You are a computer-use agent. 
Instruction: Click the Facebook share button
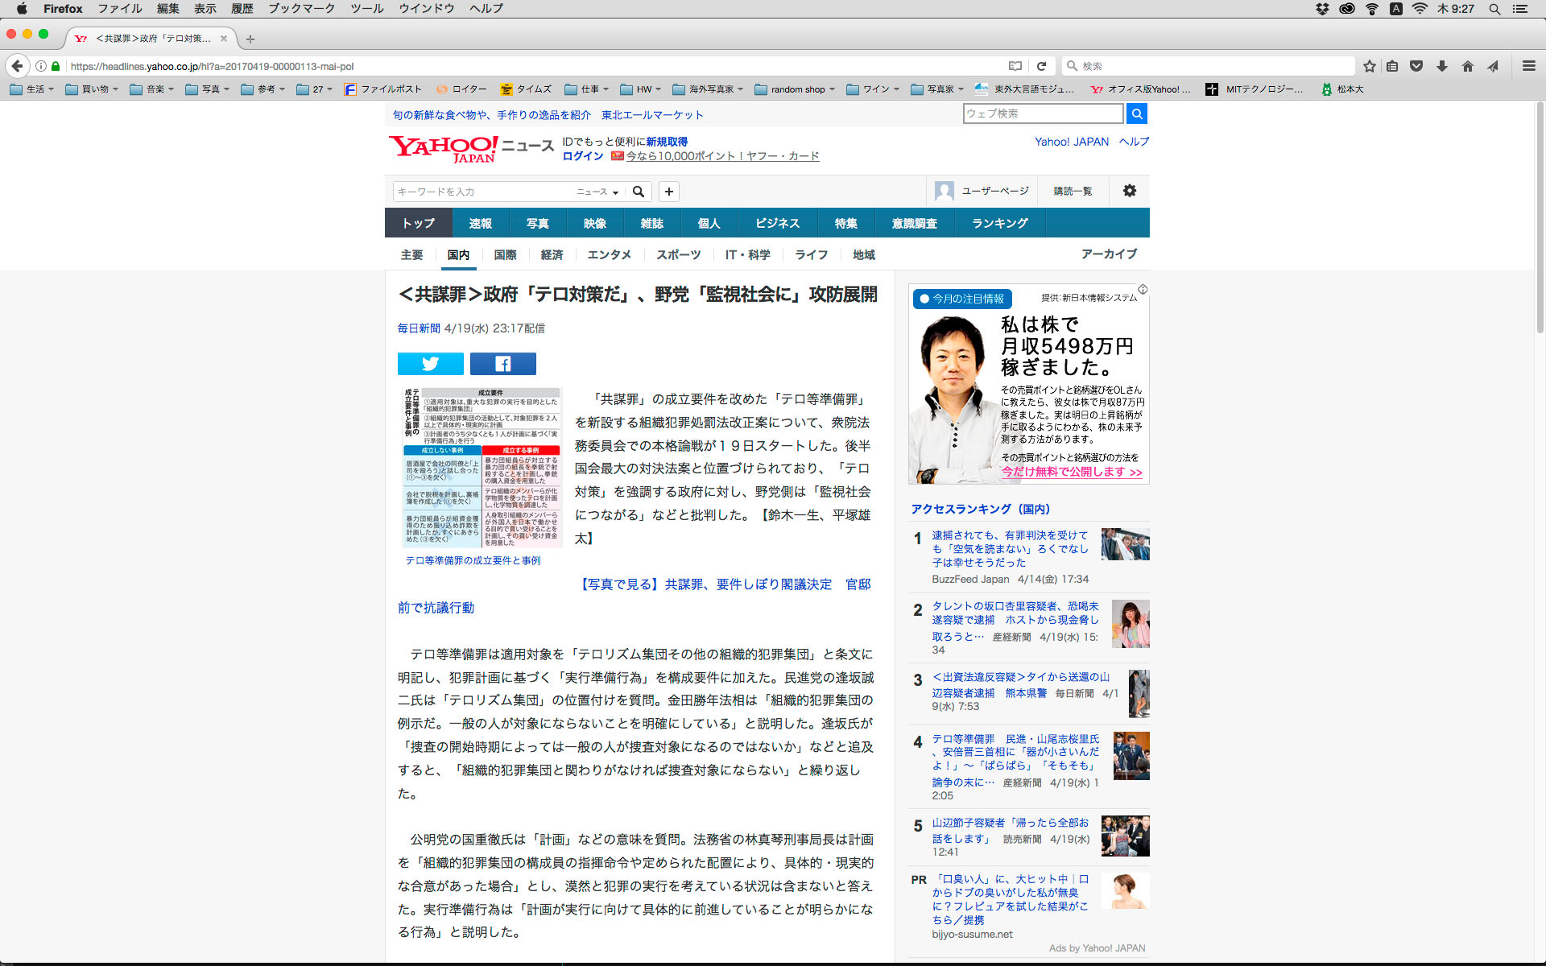click(502, 364)
